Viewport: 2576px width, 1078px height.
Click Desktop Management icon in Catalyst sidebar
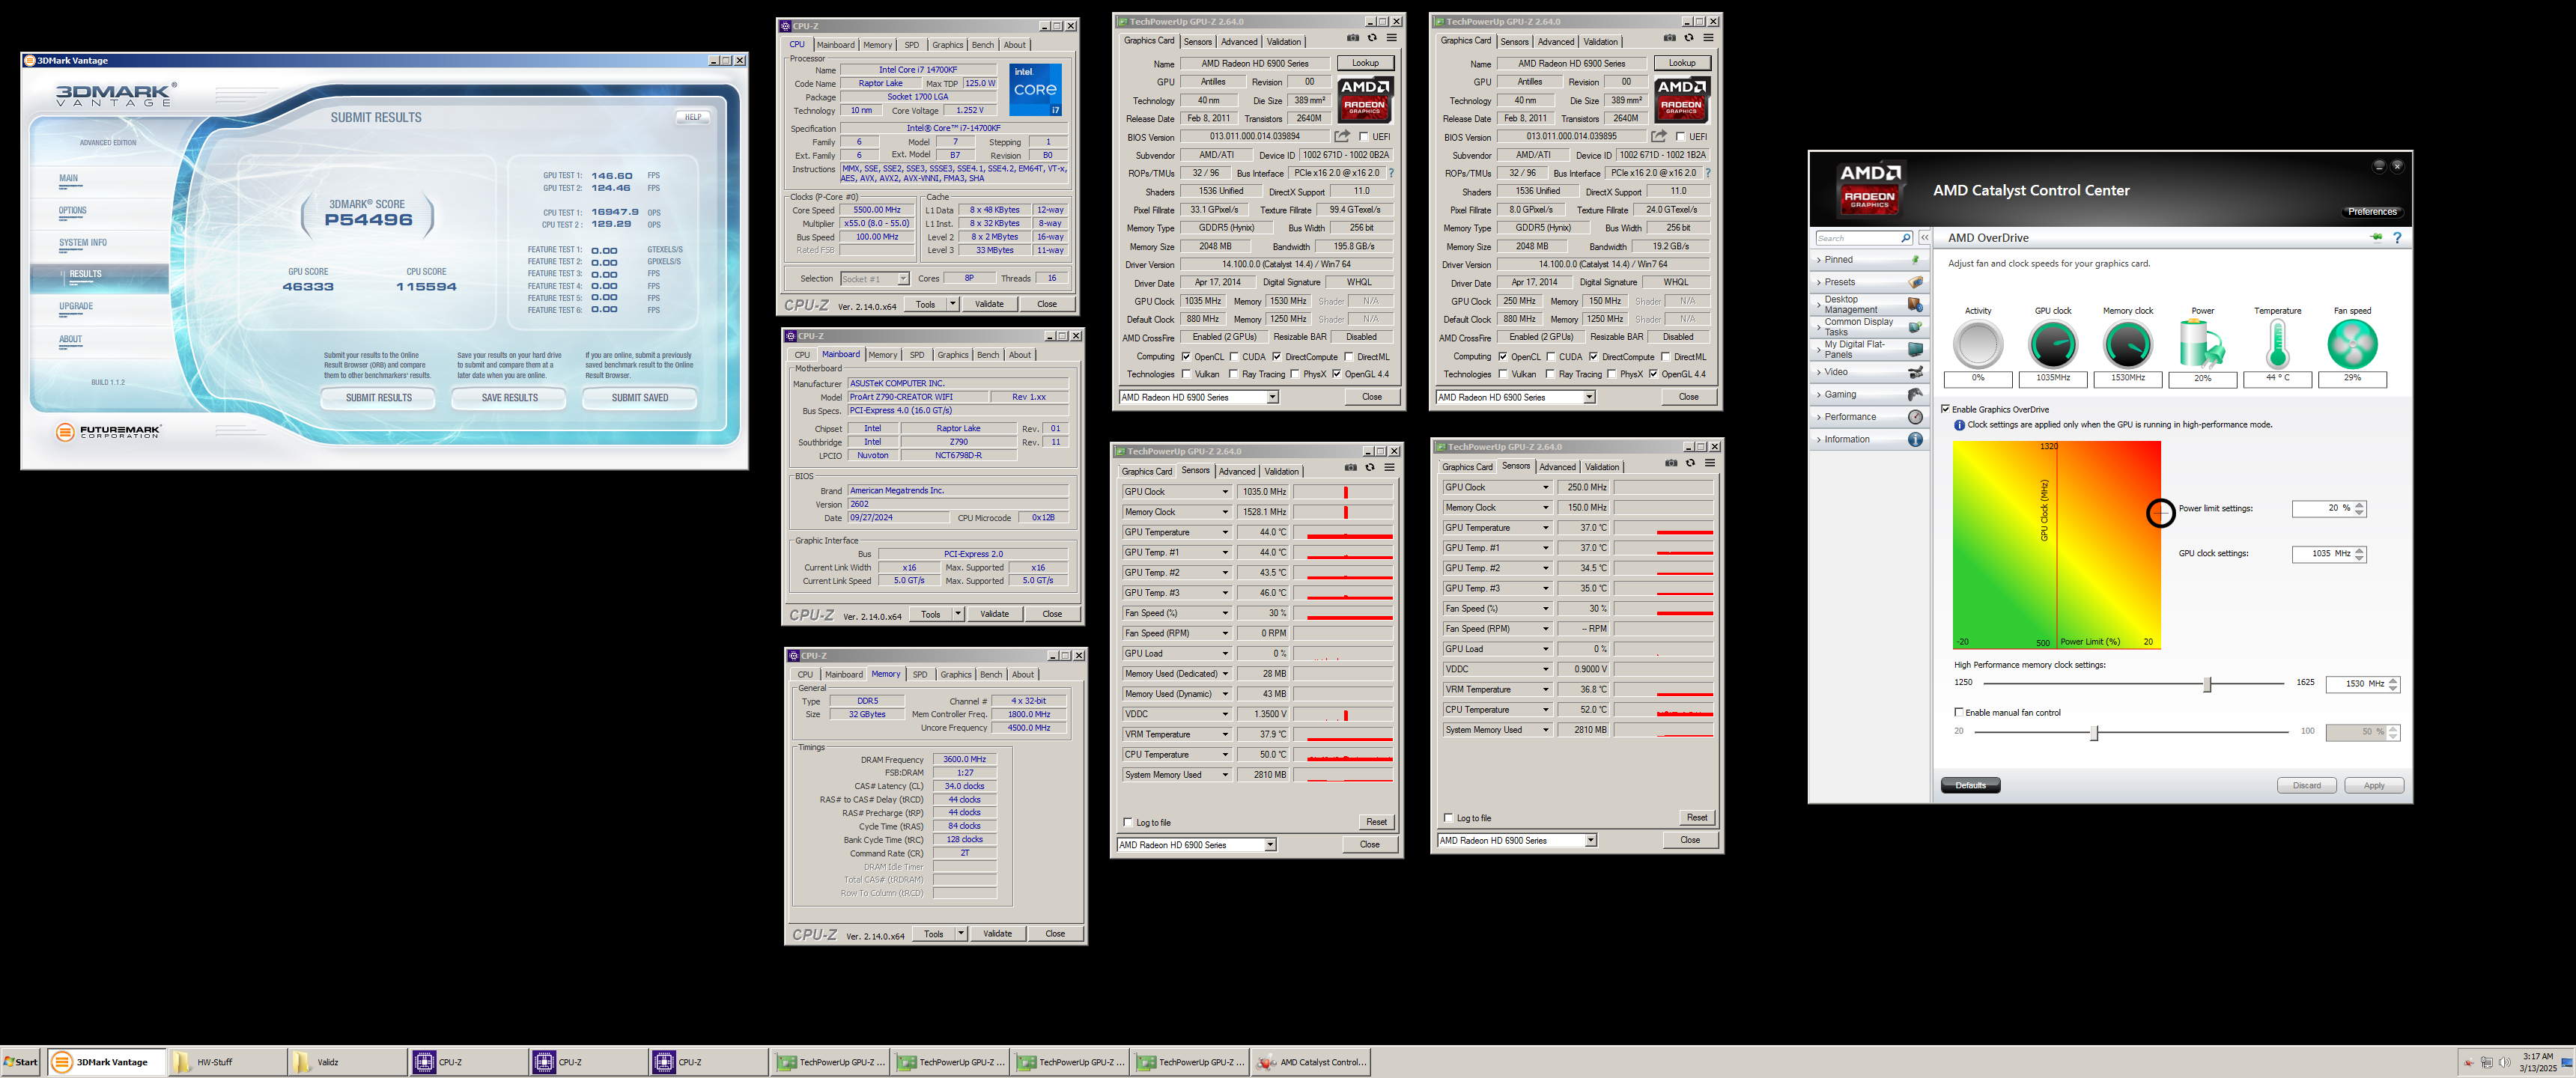pos(1915,304)
